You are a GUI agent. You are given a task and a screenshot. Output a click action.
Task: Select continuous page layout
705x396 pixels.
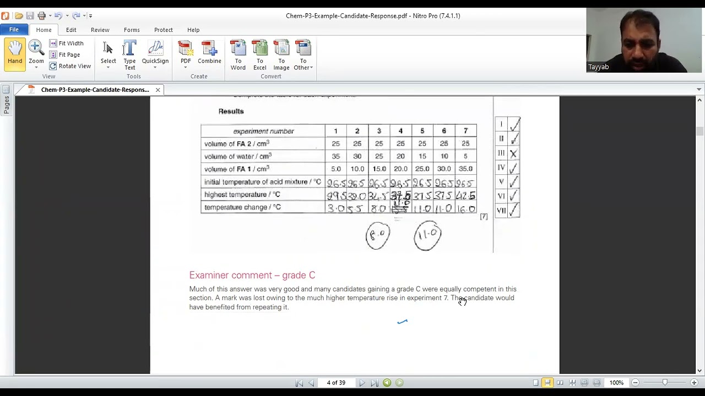547,383
